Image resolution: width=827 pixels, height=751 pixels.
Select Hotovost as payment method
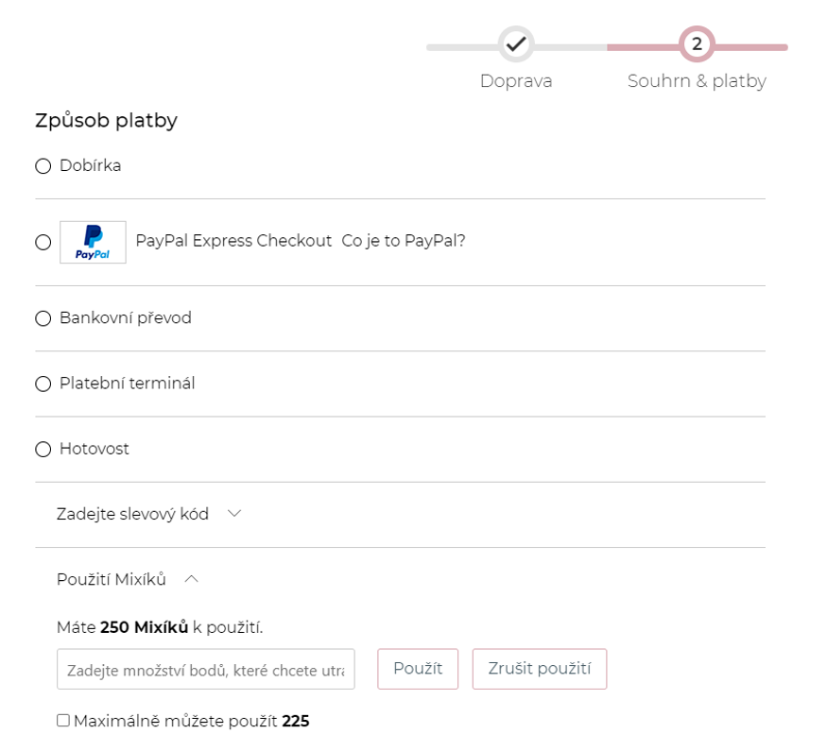point(43,450)
